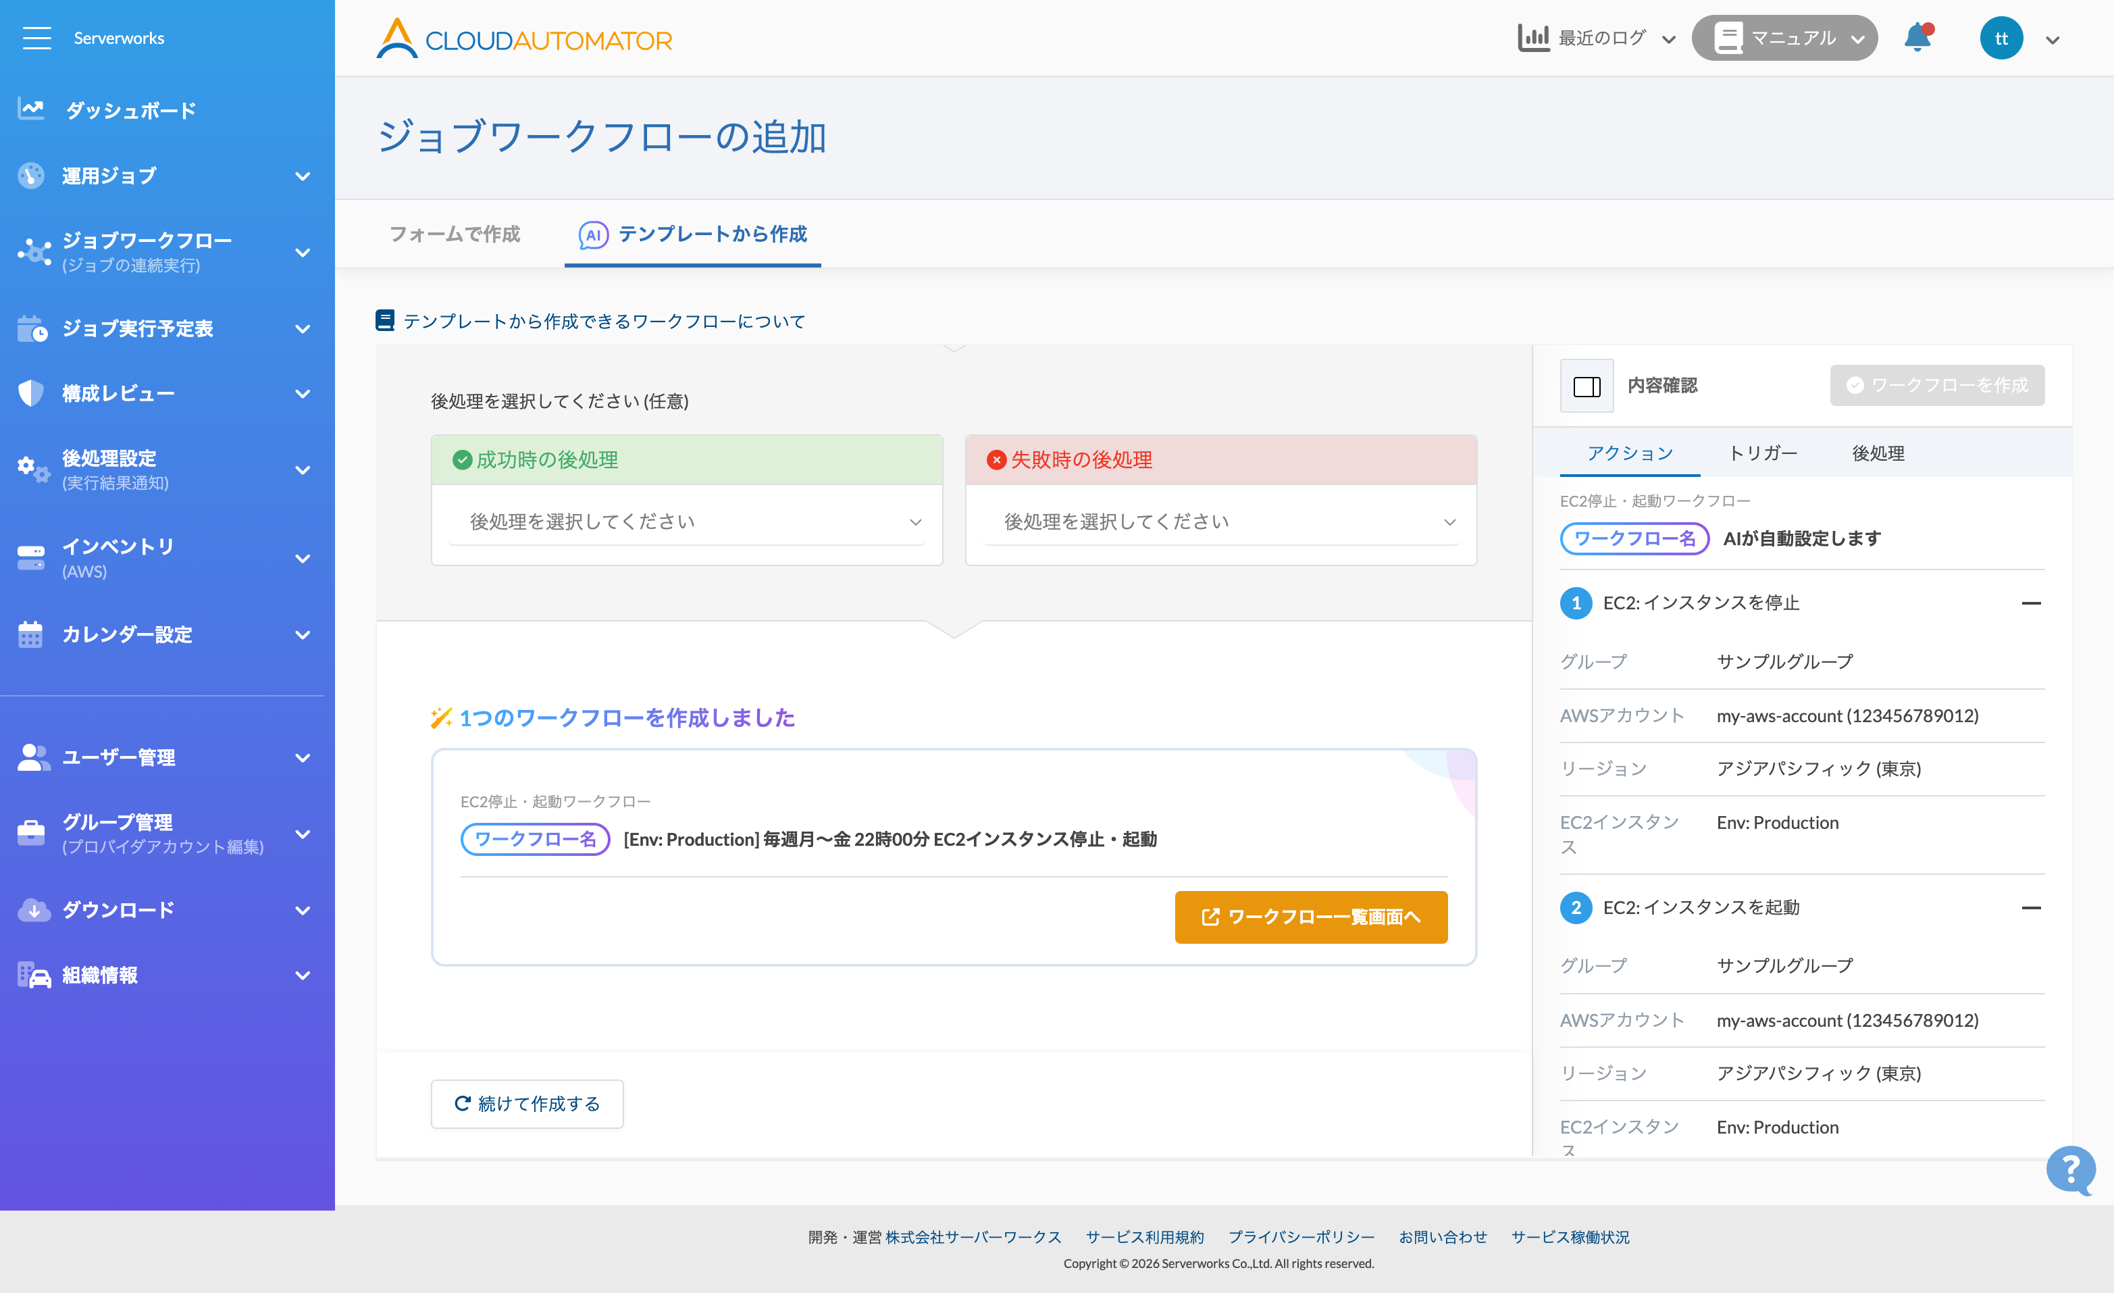This screenshot has width=2114, height=1293.
Task: Click the AI badge icon on the template tab
Action: pyautogui.click(x=593, y=234)
